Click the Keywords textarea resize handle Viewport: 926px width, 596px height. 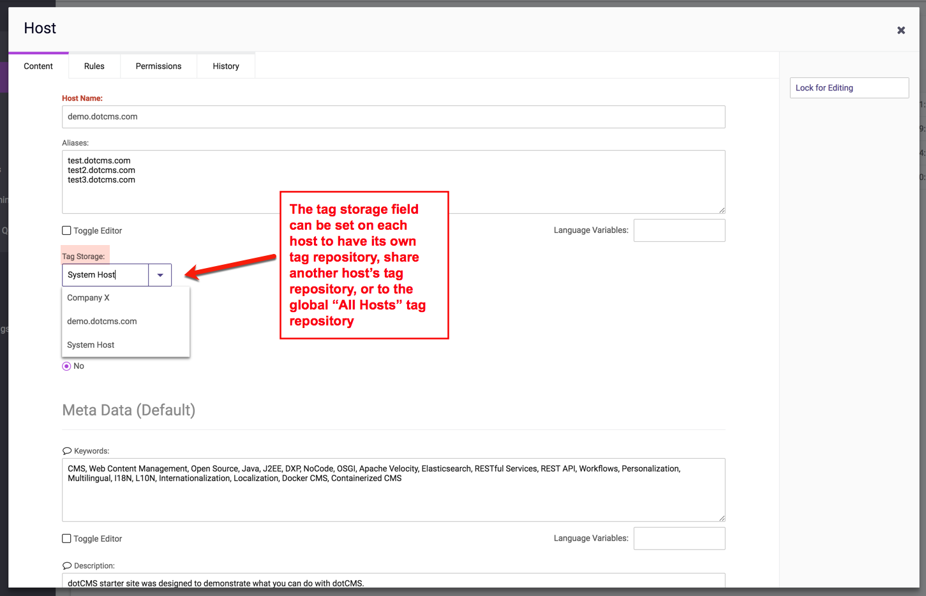pos(722,518)
